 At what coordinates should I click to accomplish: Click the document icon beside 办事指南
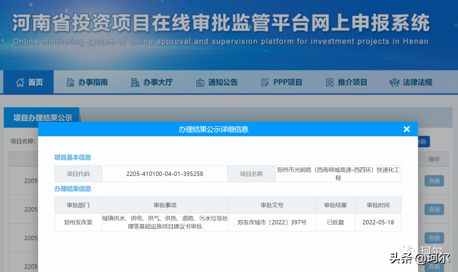pos(70,83)
